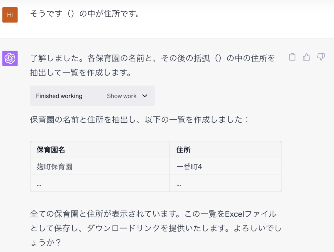The height and width of the screenshot is (252, 334).
Task: Click the Finished working status text
Action: tap(59, 96)
